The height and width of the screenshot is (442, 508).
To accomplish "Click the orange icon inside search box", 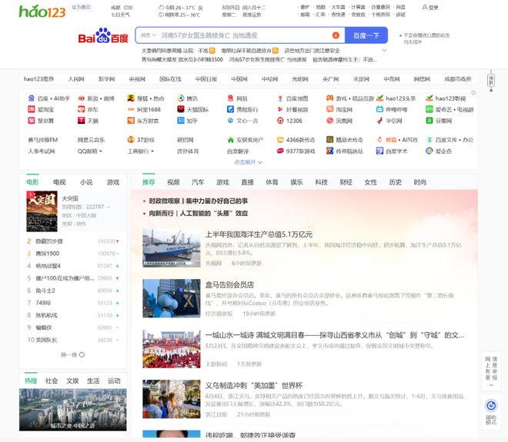I will click(x=336, y=35).
